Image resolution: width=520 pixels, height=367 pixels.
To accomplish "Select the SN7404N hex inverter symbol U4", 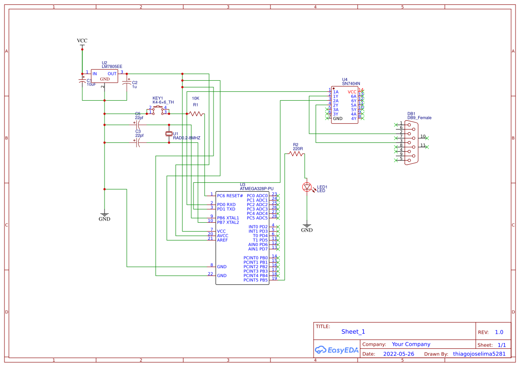I will 344,104.
